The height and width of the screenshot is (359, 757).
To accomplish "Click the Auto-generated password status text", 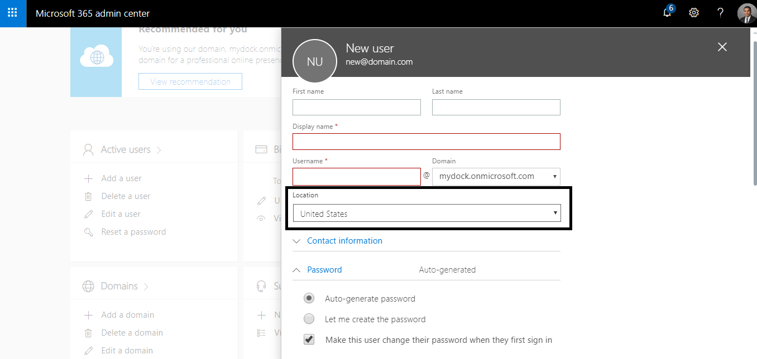I will point(447,270).
